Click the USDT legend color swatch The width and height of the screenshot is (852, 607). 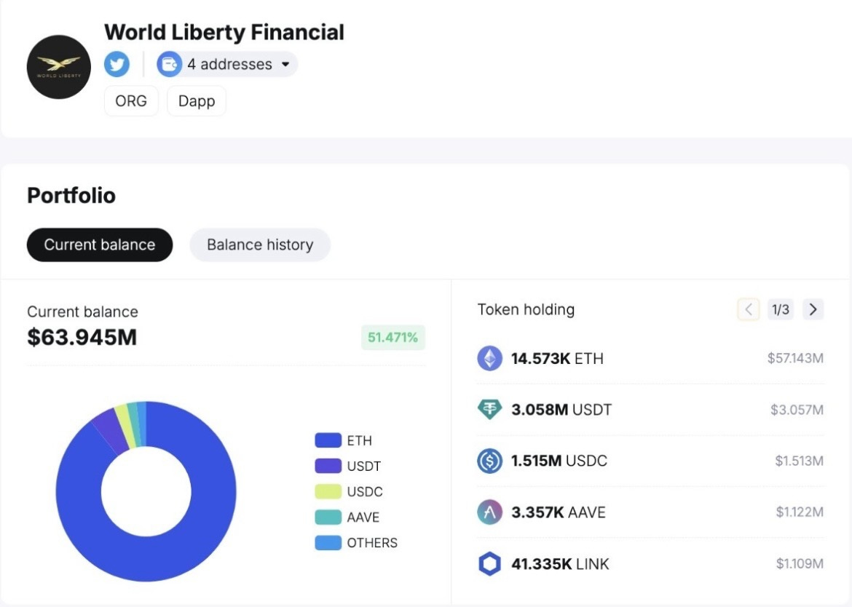328,466
